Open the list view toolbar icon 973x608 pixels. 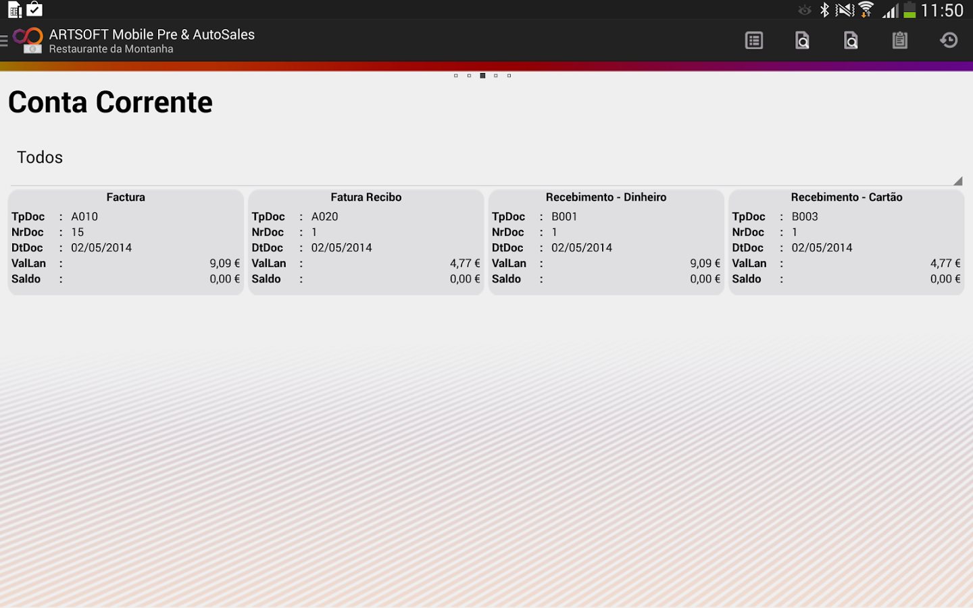tap(754, 41)
